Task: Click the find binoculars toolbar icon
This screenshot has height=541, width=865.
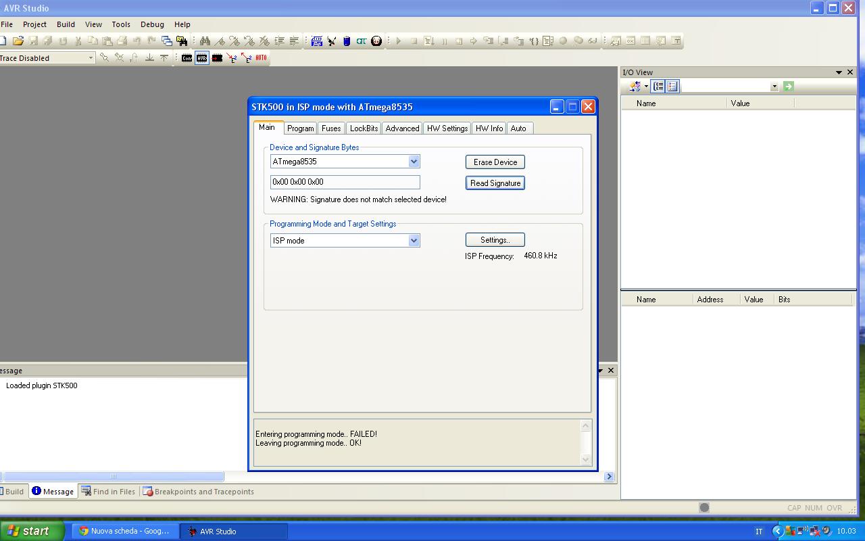Action: [x=205, y=41]
